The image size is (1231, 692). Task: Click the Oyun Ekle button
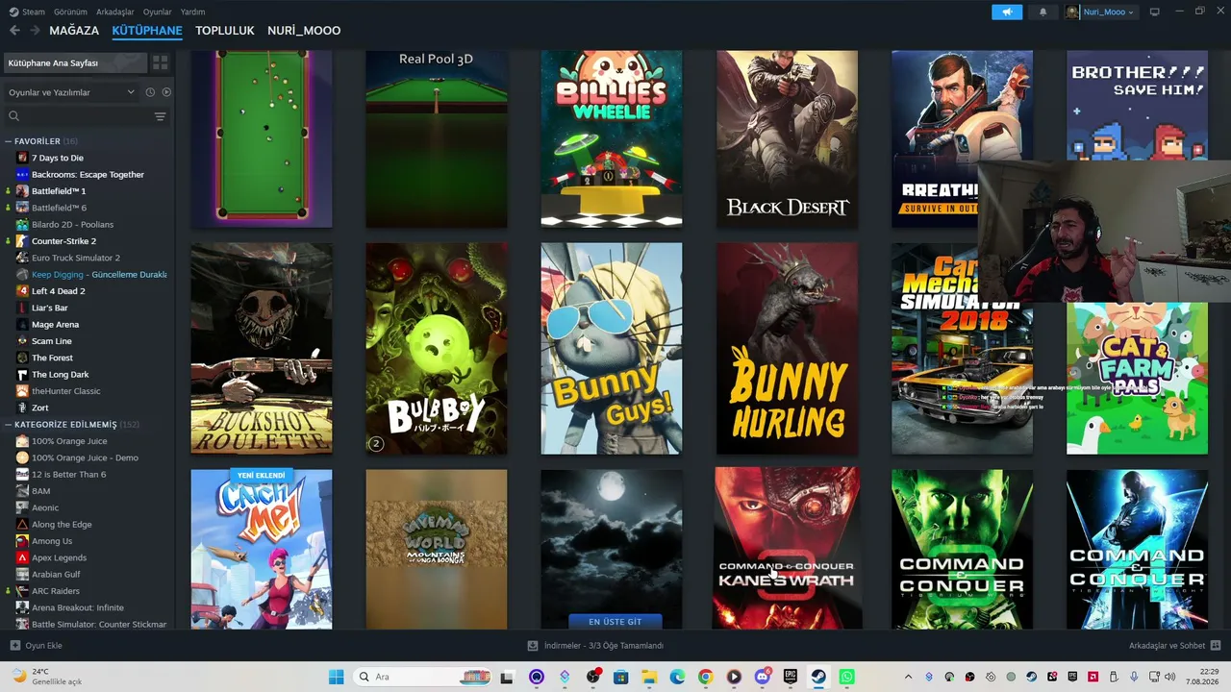pyautogui.click(x=37, y=646)
